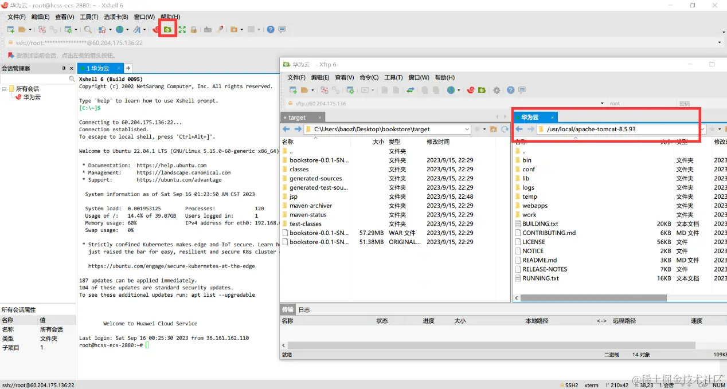Open dropdown arrow beside Xshell globe icon
The width and height of the screenshot is (727, 389).
(x=127, y=29)
